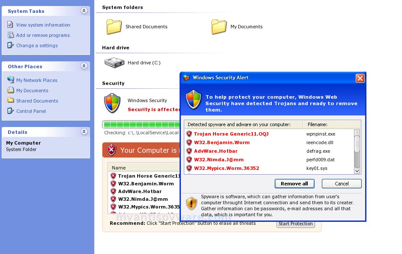Screen dimensions: 402x254
Task: Click the Start Protection button
Action: [296, 224]
